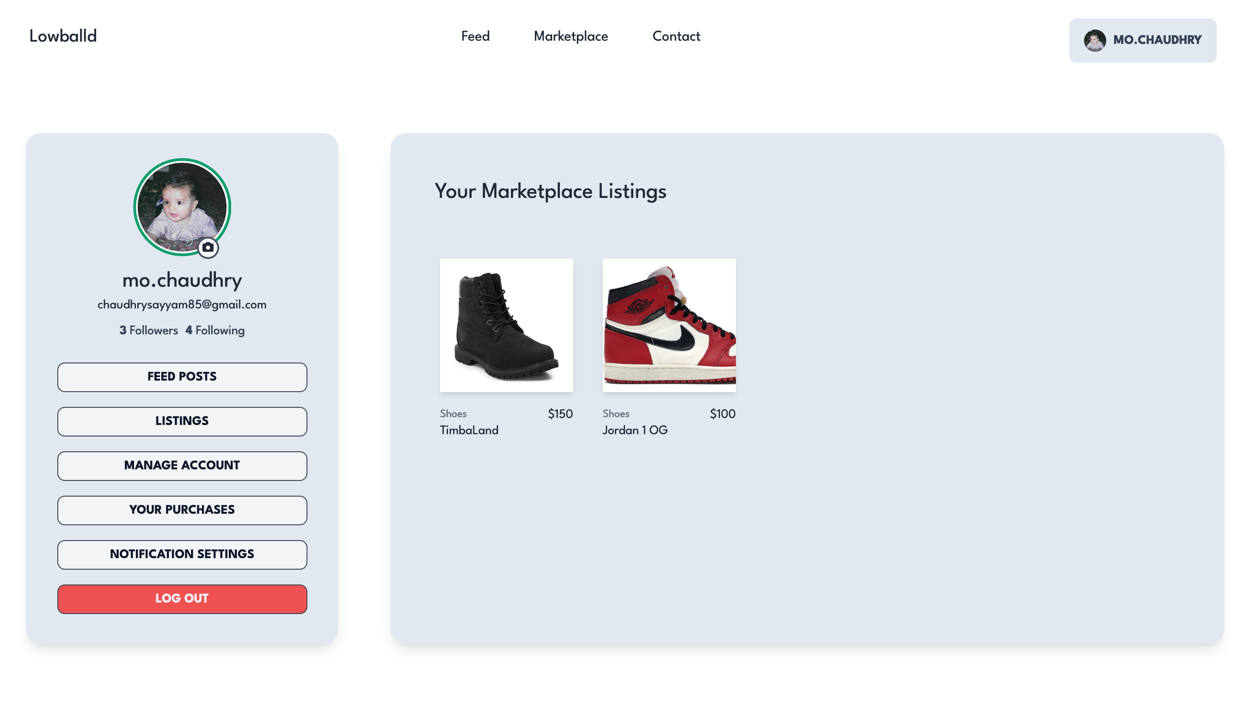Navigate to the Contact page
Viewport: 1250px width, 701px height.
[x=676, y=37]
